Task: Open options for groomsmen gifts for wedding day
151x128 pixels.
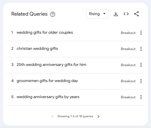Action: [141, 81]
